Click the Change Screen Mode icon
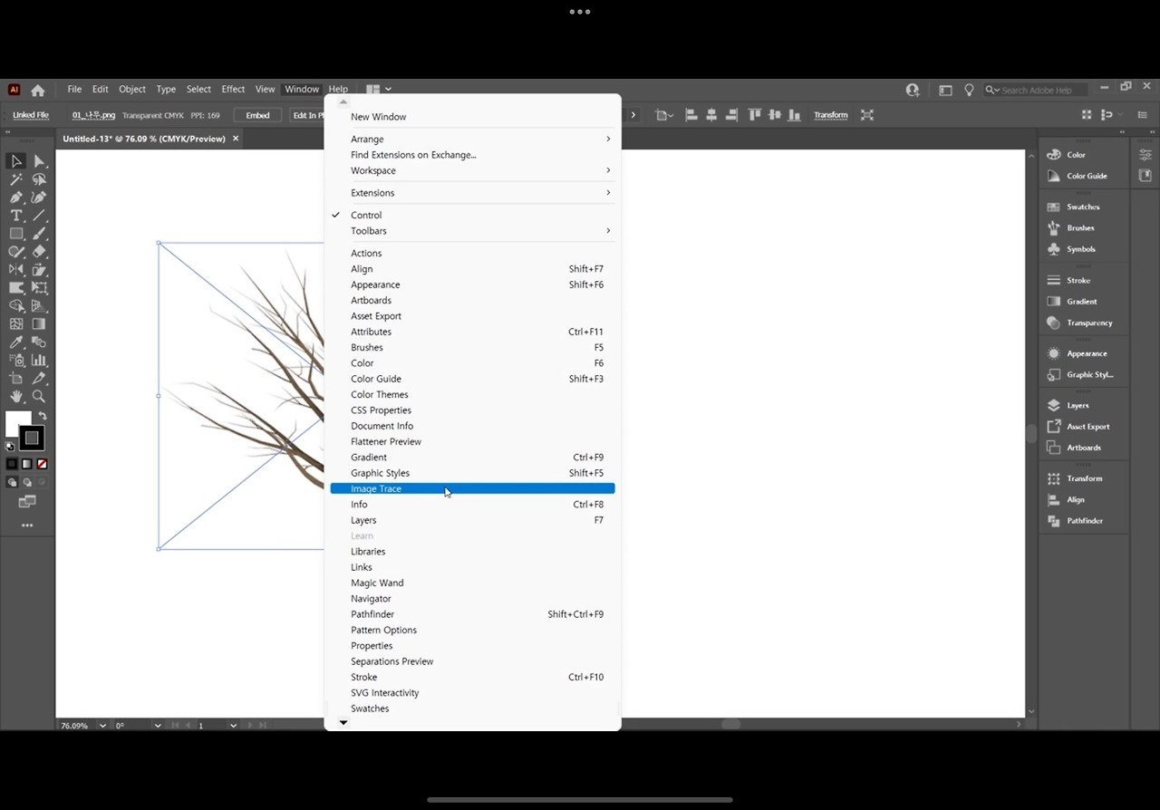Viewport: 1160px width, 810px height. point(27,501)
